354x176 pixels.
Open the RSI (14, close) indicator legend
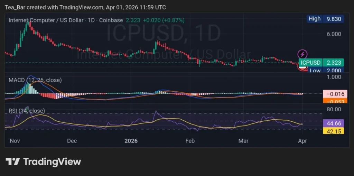click(27, 111)
